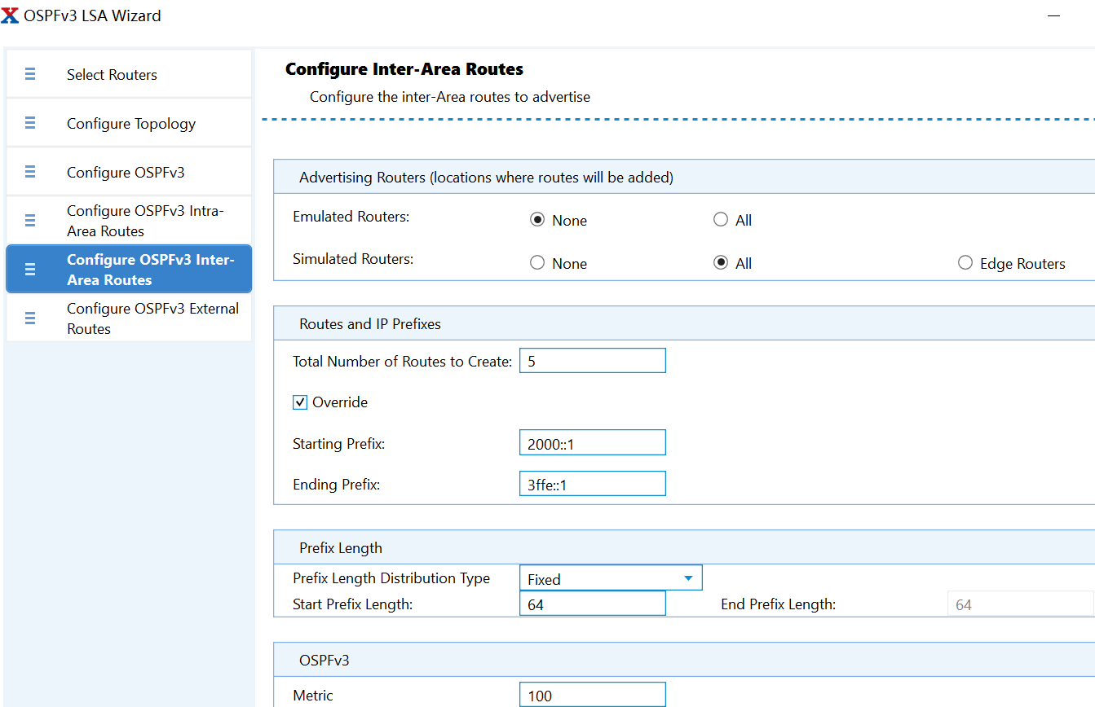Viewport: 1095px width, 707px height.
Task: Click the disabled End Prefix Length field
Action: point(1020,604)
